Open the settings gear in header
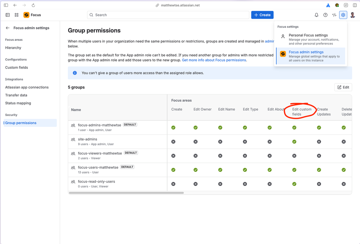The width and height of the screenshot is (360, 244). 343,15
